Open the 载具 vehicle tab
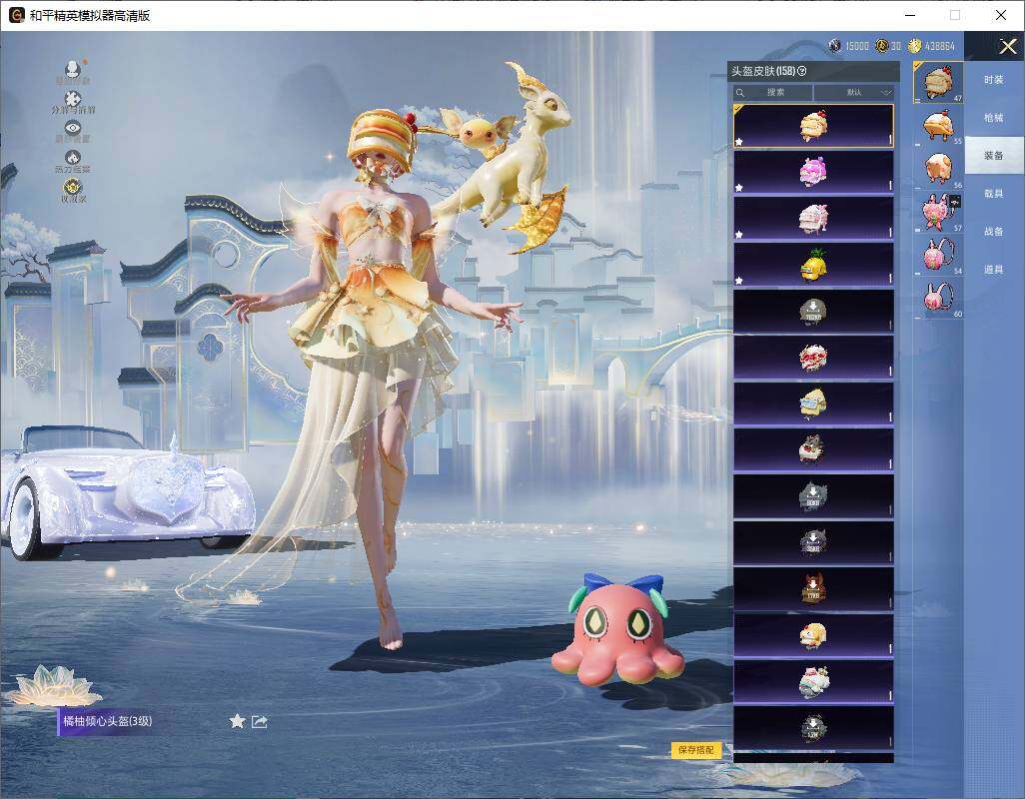 pyautogui.click(x=994, y=194)
